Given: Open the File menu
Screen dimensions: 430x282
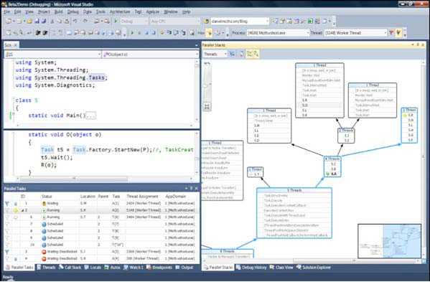Looking at the screenshot, I should tap(7, 11).
